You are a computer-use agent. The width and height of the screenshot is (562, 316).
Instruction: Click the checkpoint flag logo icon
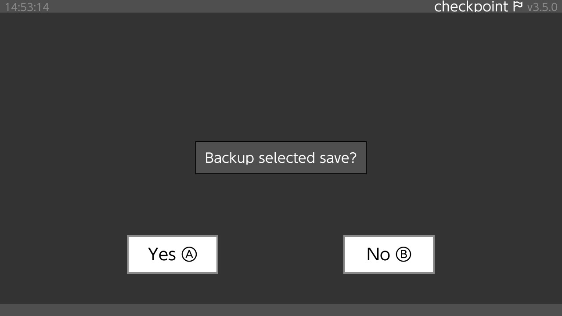[x=518, y=6]
